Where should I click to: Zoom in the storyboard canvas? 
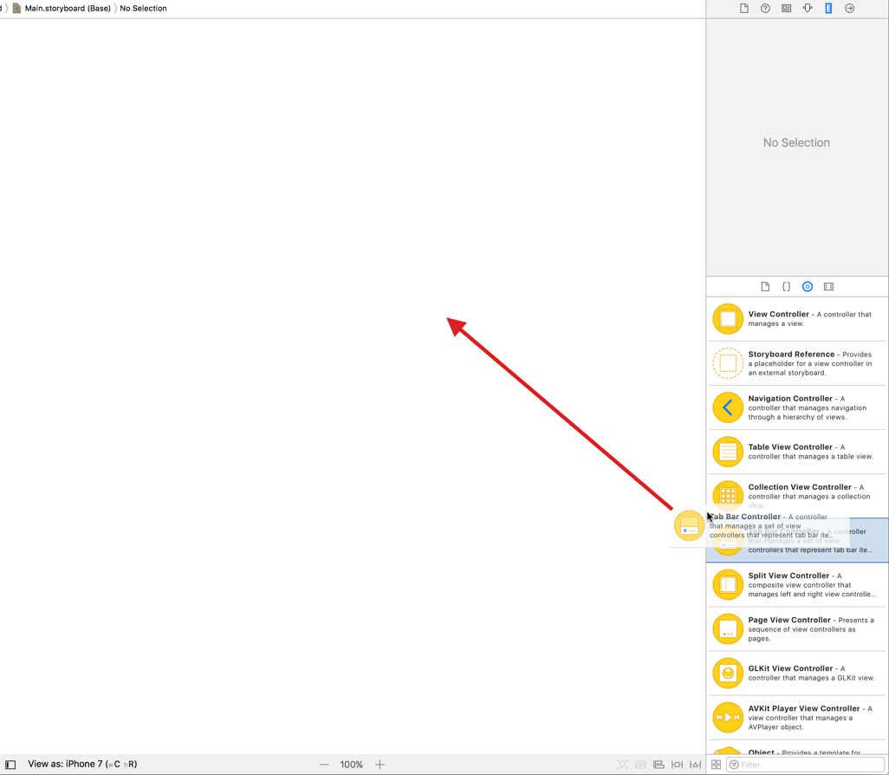tap(380, 765)
